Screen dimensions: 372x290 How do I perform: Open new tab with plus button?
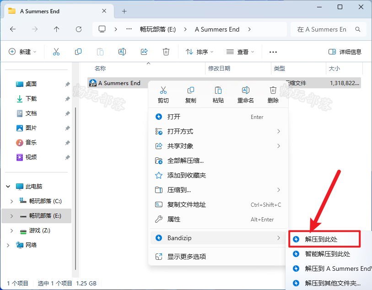(124, 11)
